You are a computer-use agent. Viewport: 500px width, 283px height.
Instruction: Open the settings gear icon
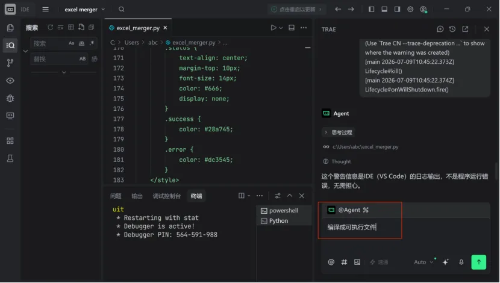(x=410, y=9)
